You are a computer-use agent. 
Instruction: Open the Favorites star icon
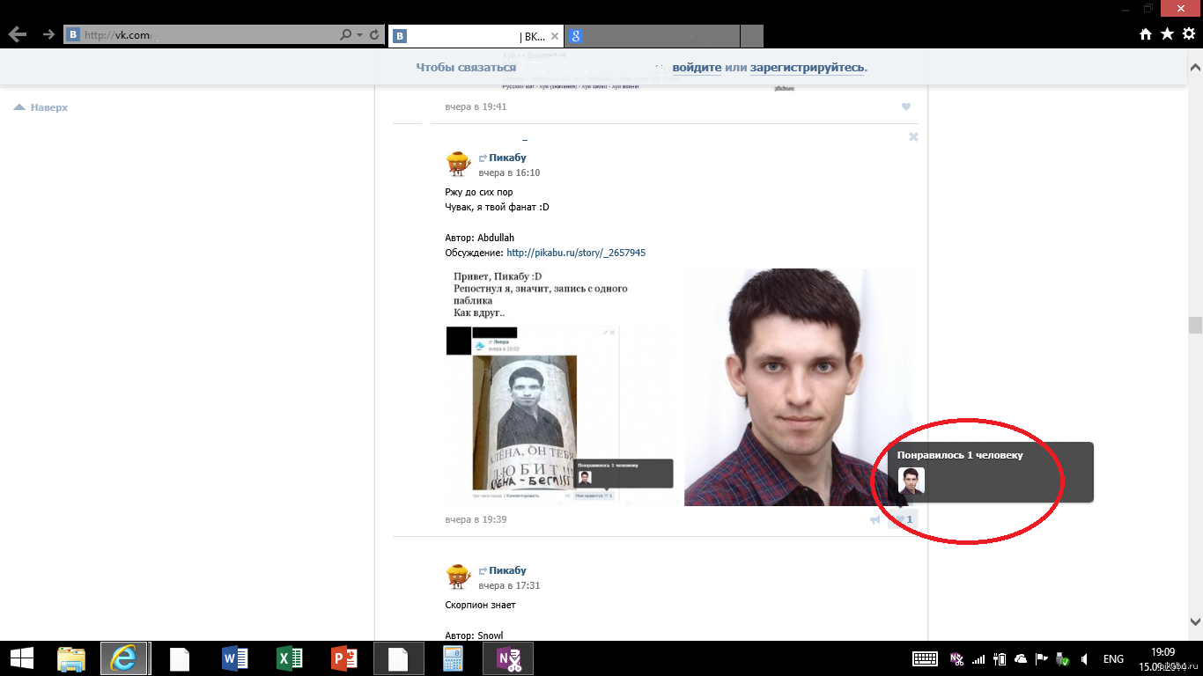(1167, 34)
